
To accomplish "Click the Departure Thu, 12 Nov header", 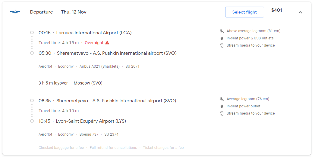I will pyautogui.click(x=58, y=12).
